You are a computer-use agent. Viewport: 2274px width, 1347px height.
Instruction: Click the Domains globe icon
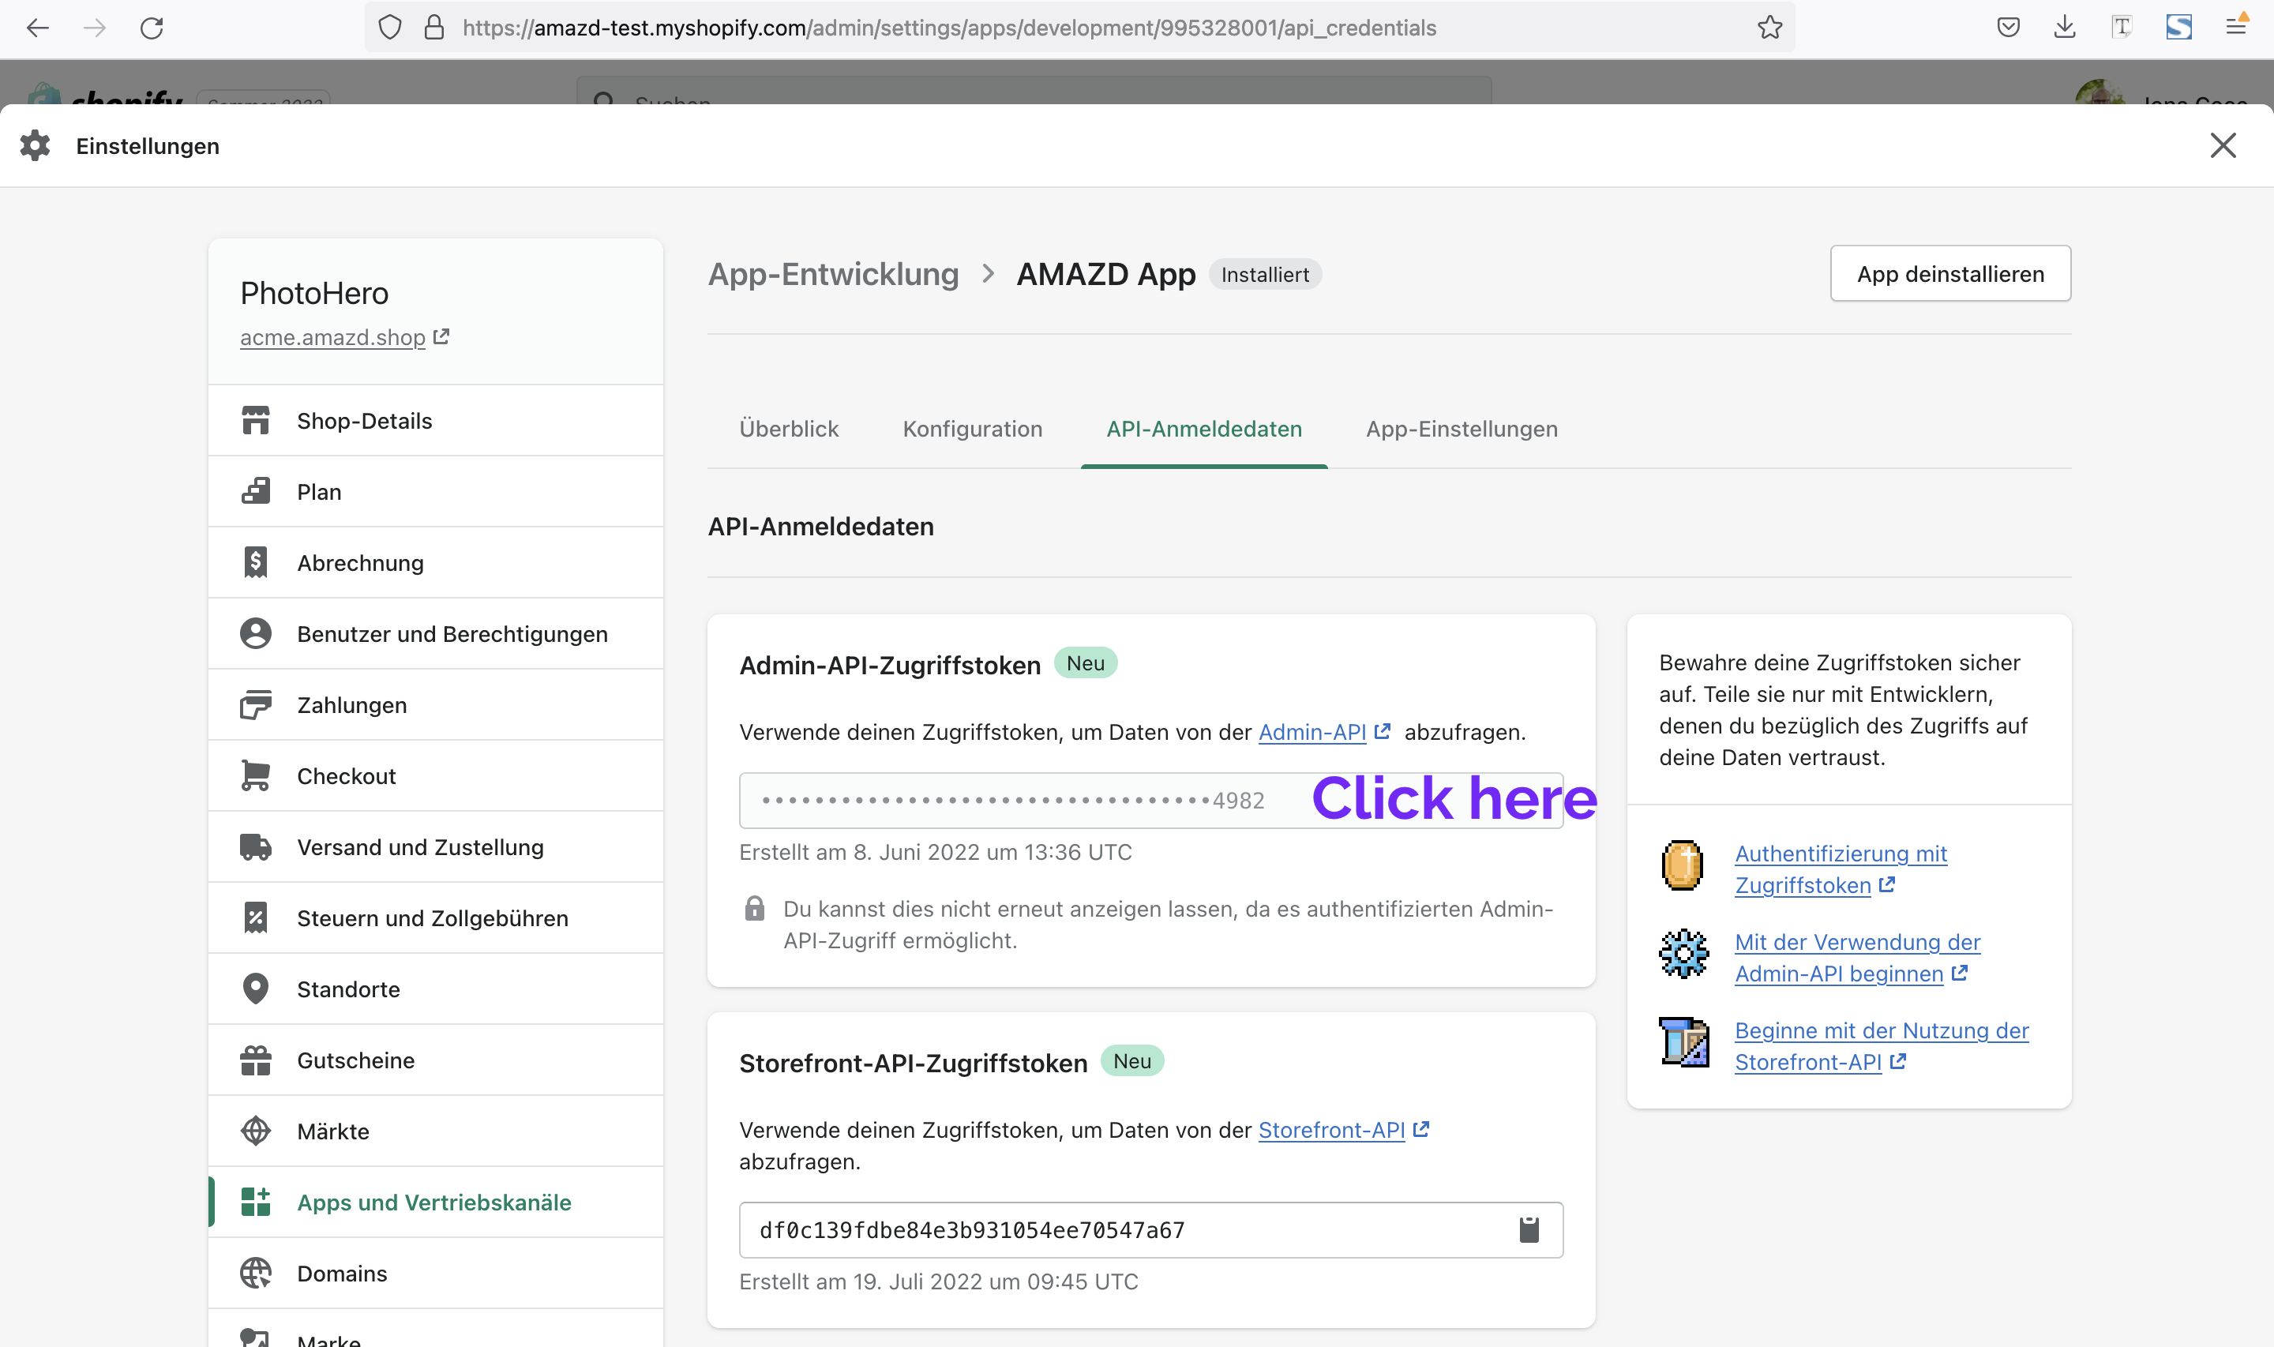pos(256,1274)
